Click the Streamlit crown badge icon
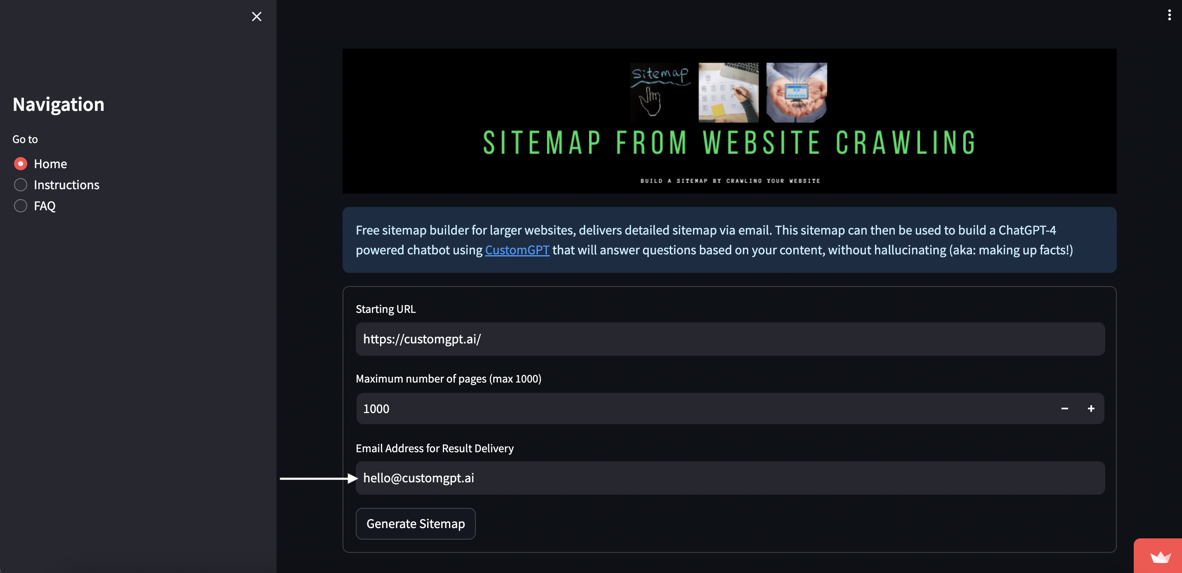 point(1161,557)
